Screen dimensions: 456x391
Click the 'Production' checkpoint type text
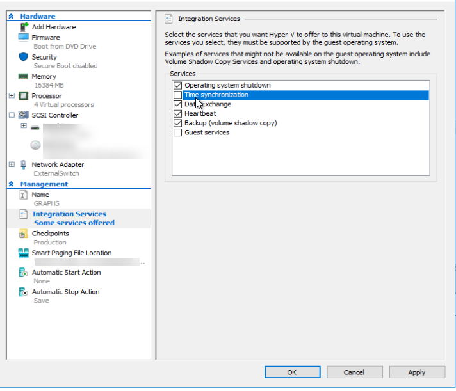pos(50,243)
